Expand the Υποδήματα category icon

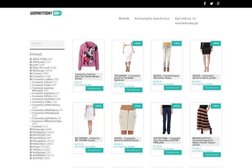click(x=31, y=152)
